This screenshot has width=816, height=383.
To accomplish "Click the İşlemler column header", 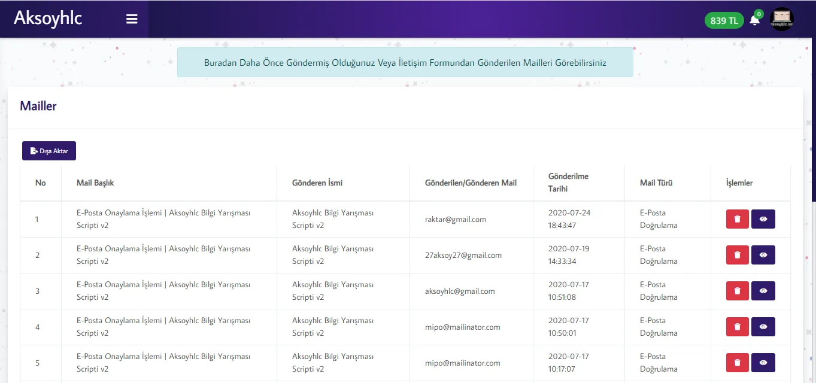I will [751, 183].
